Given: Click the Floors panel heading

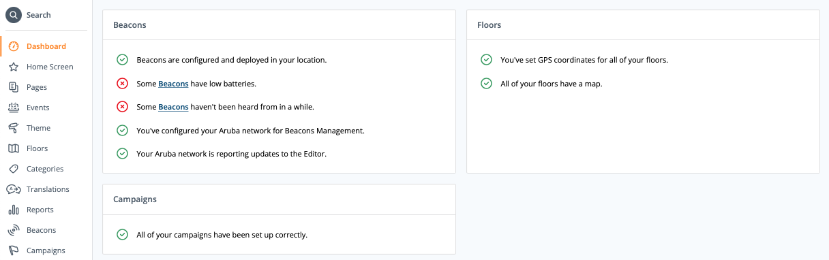Looking at the screenshot, I should point(489,25).
